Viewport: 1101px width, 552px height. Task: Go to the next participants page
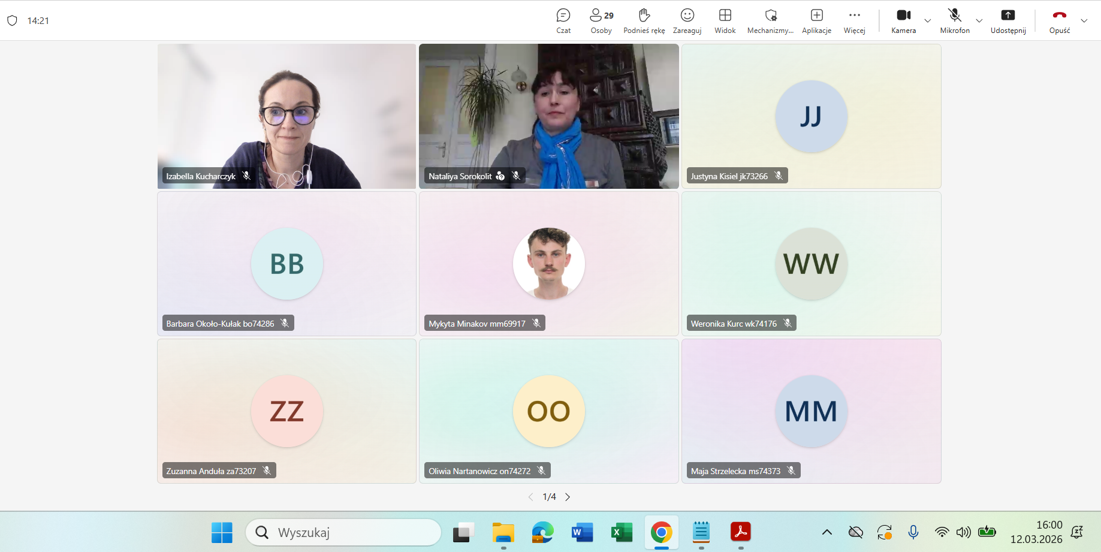[x=568, y=497]
